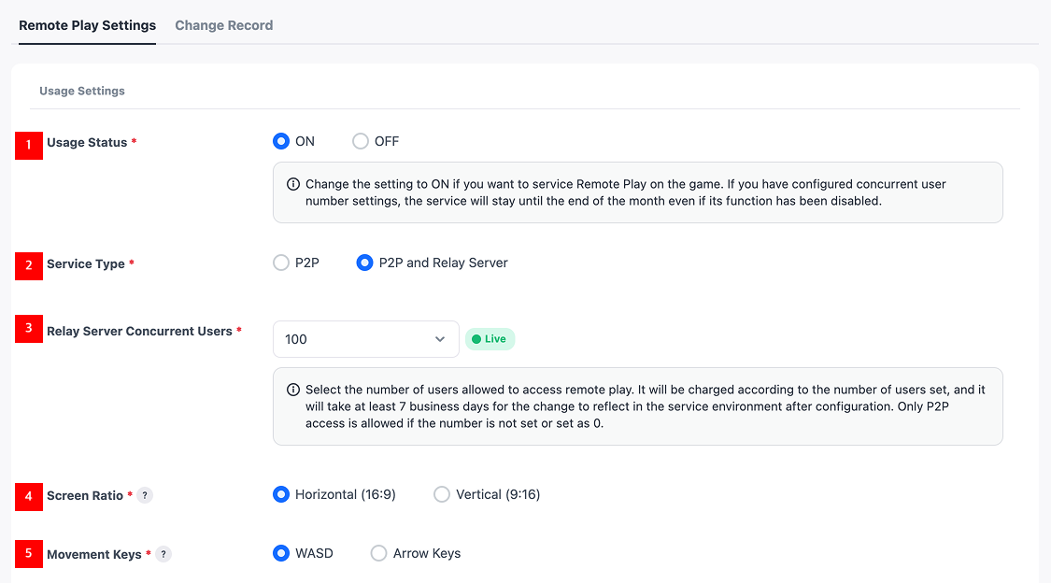Set Usage Status to OFF

(361, 142)
